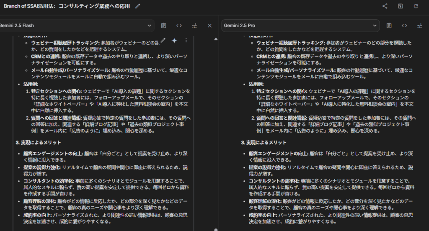Click '顧客エンゲージメントの向上:' in the Pro panel

tap(279, 153)
